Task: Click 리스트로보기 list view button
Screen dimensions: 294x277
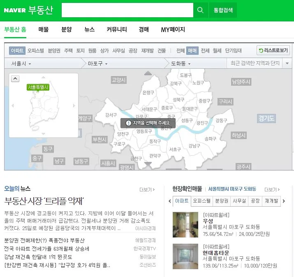Action: click(x=273, y=51)
